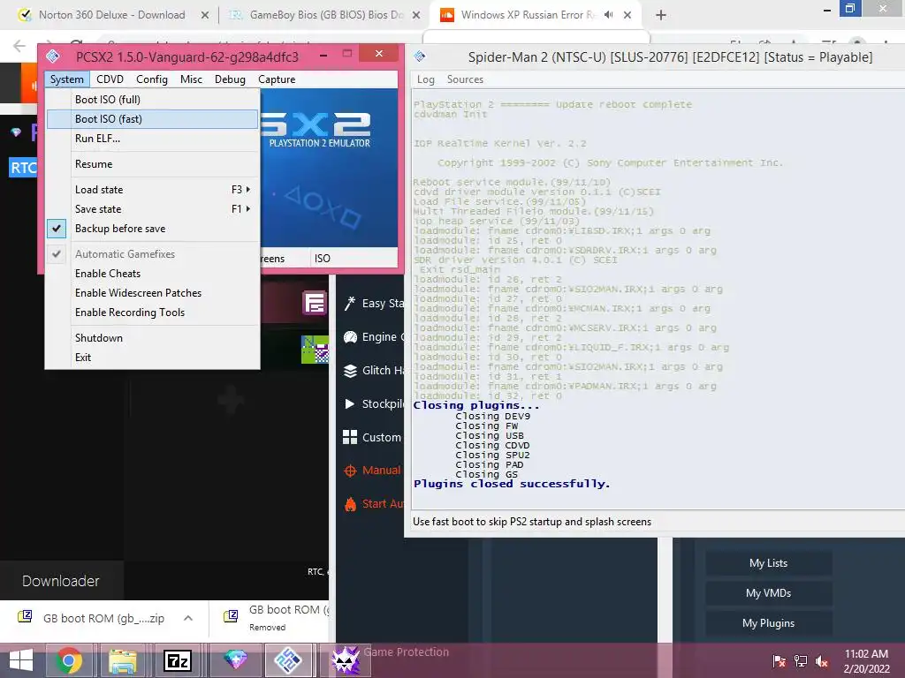Open My Plugins link

(x=768, y=623)
